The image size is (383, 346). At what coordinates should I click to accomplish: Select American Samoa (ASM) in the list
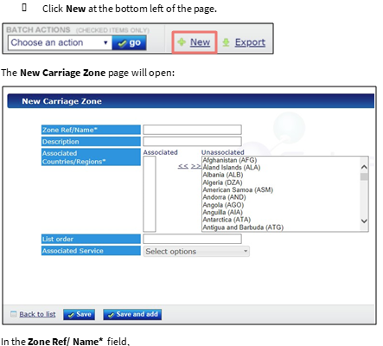click(238, 189)
